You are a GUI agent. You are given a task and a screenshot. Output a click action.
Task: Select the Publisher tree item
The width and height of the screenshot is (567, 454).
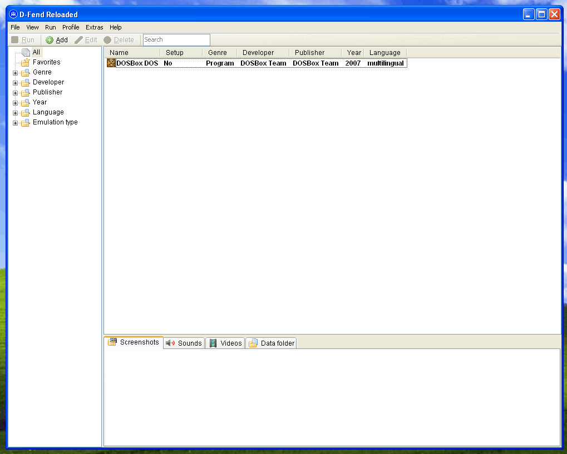click(47, 92)
